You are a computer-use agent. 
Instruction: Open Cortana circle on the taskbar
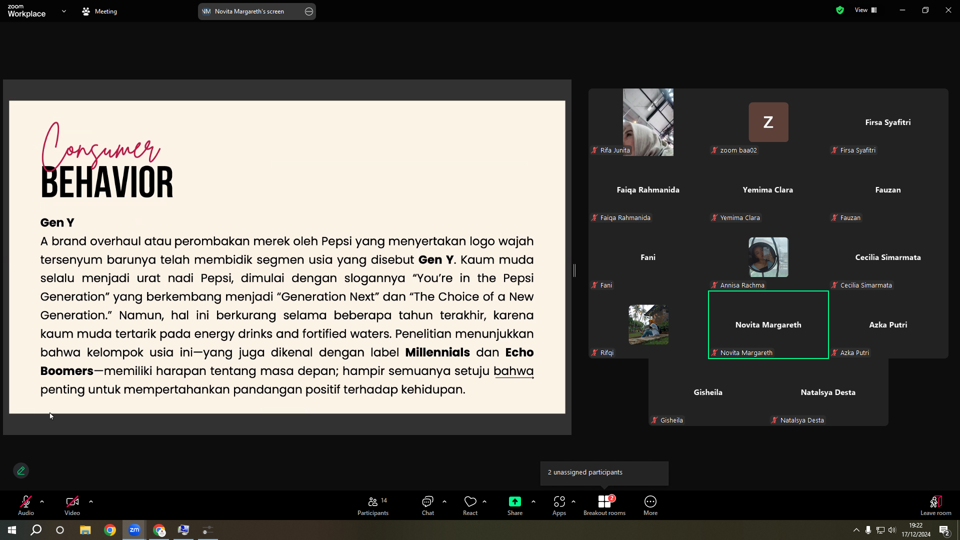60,530
